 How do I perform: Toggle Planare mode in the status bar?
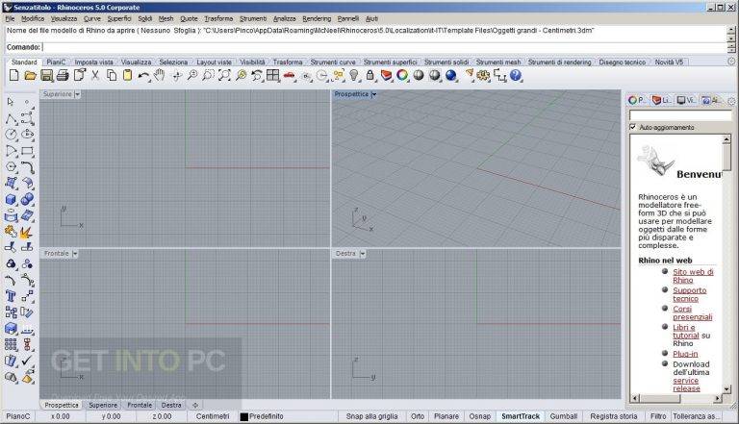click(x=446, y=416)
